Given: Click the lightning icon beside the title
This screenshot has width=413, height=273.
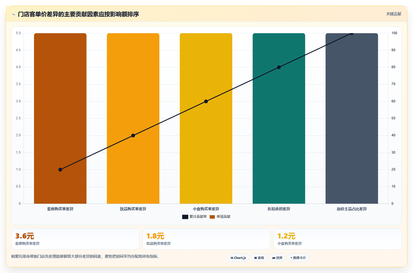Looking at the screenshot, I should (x=14, y=14).
